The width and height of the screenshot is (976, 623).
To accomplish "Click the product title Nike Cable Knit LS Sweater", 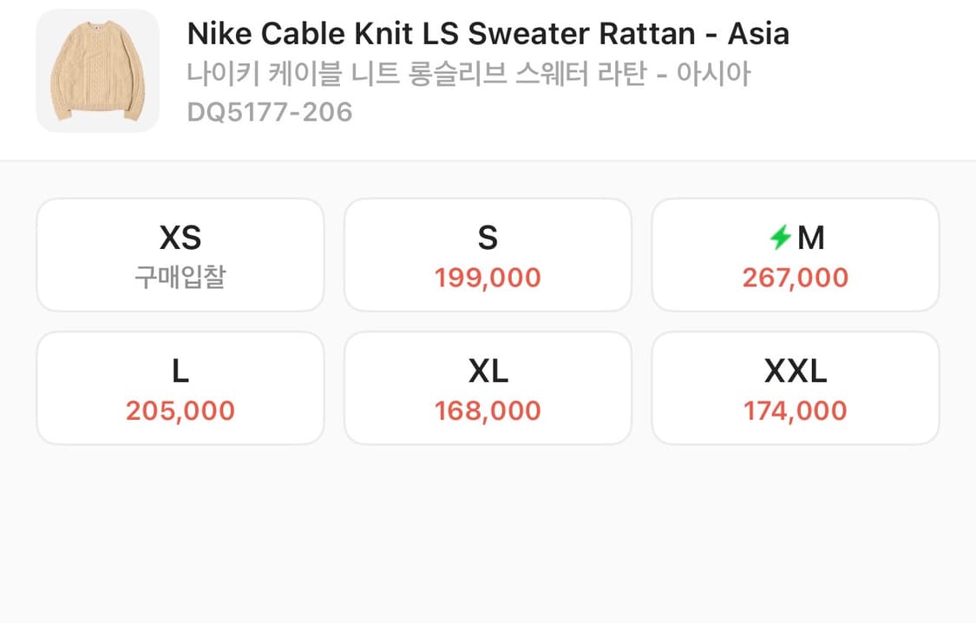I will tap(488, 33).
